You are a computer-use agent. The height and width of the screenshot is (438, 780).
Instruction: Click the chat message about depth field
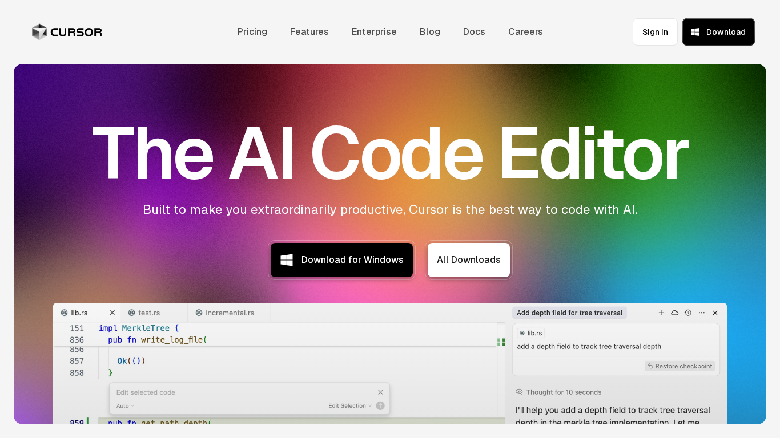click(589, 347)
